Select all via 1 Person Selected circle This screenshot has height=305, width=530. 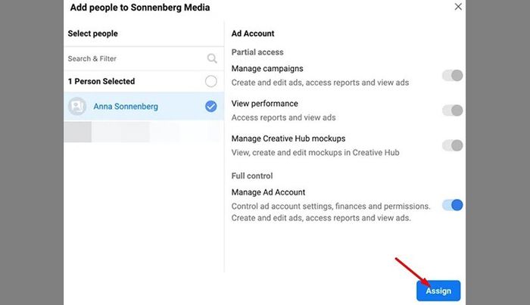click(211, 82)
